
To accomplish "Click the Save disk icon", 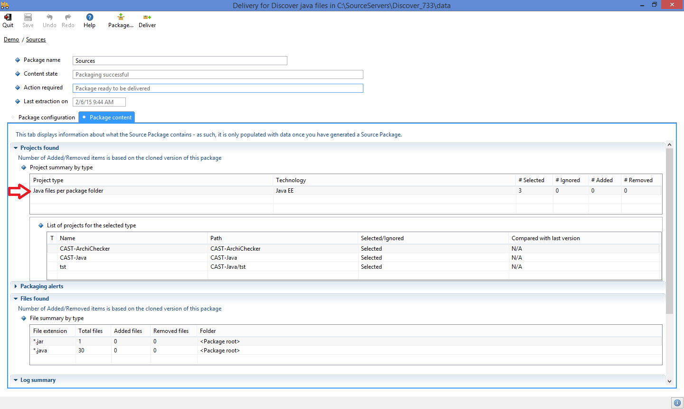I will click(28, 18).
